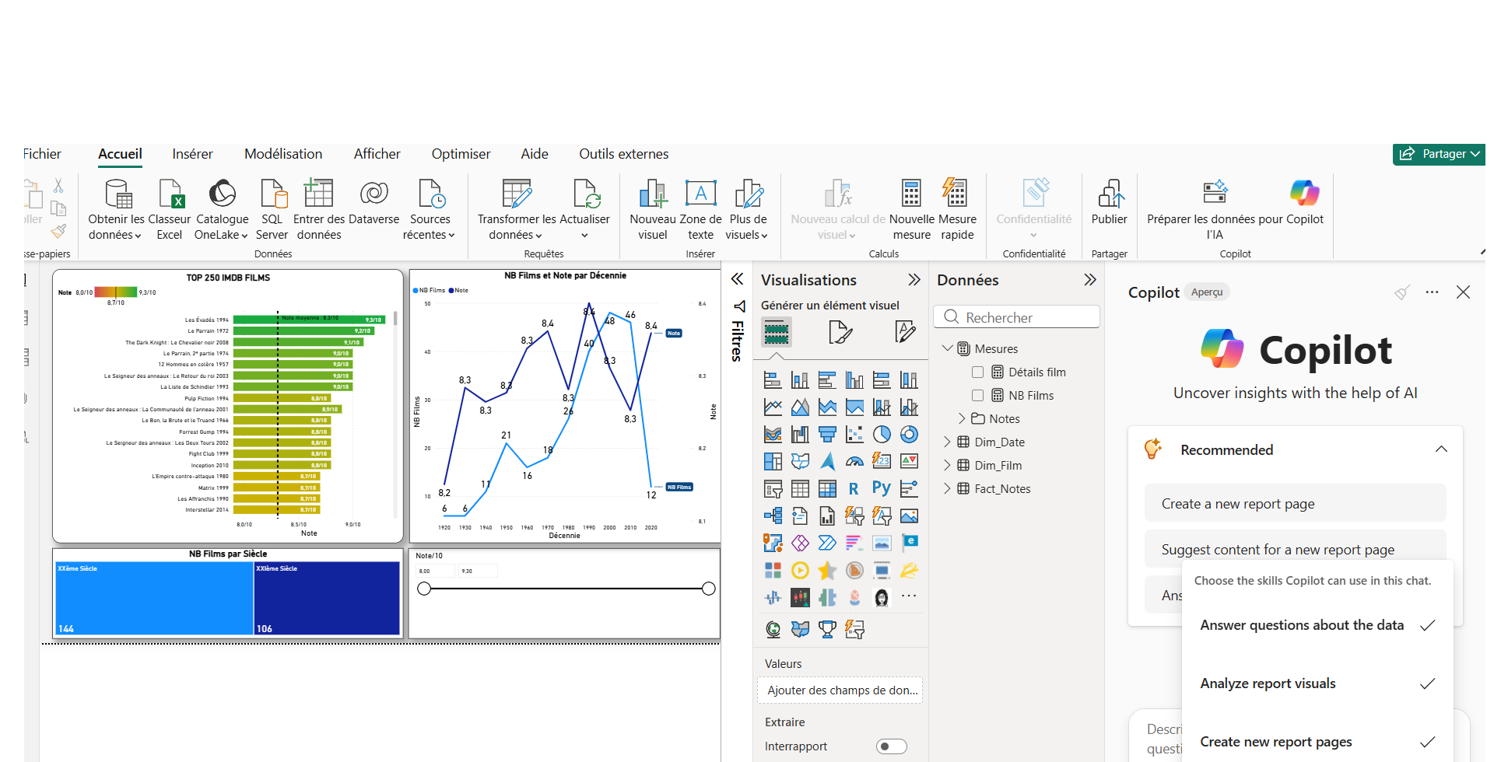Image resolution: width=1494 pixels, height=762 pixels.
Task: Select the Python visual icon
Action: pyautogui.click(x=882, y=488)
